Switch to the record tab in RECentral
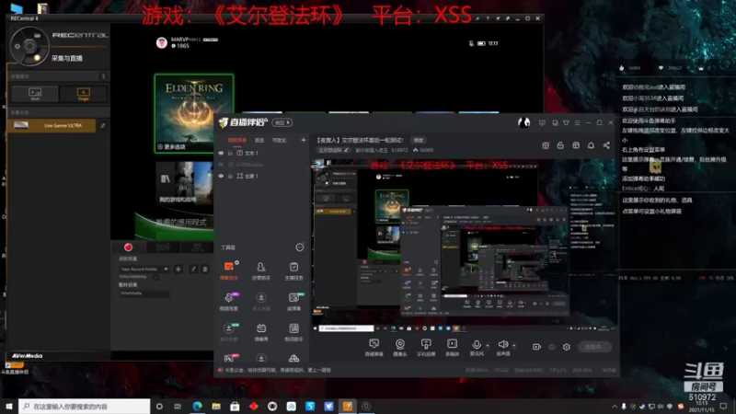This screenshot has height=414, width=736. tap(128, 247)
